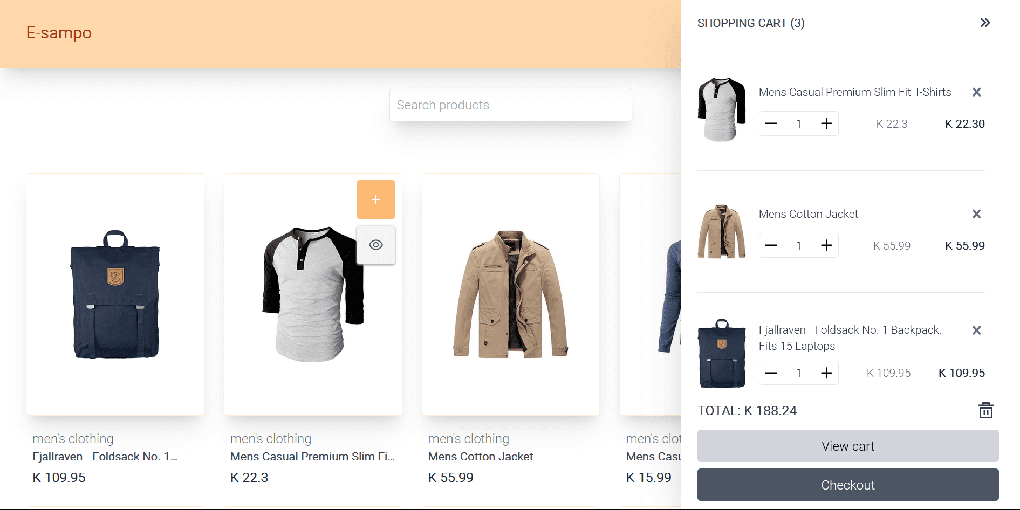Open Mens Casual Premium Slim Fi... product title

pyautogui.click(x=312, y=457)
